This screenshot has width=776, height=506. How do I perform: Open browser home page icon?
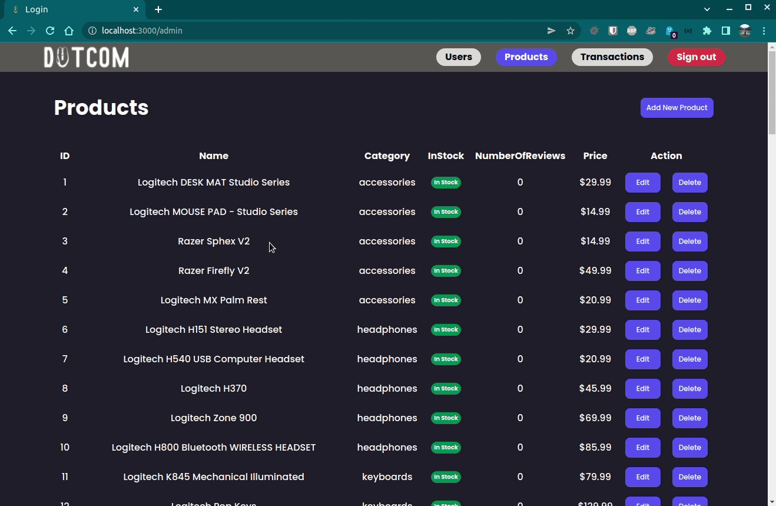click(69, 31)
